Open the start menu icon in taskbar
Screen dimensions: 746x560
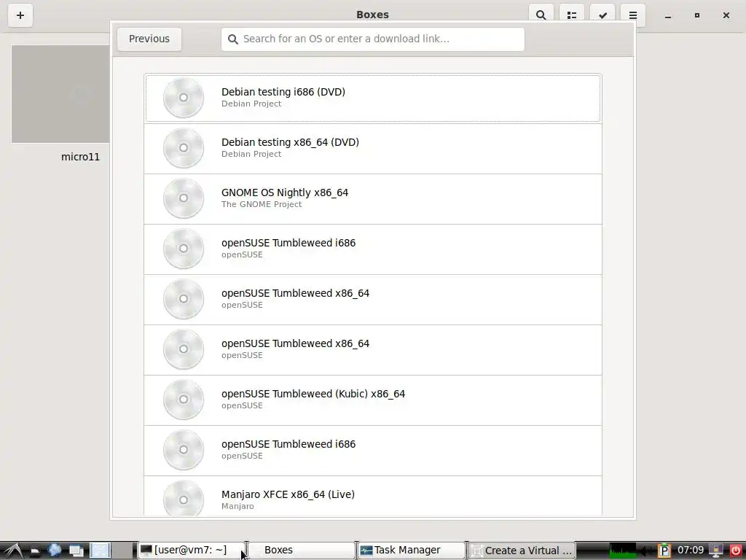(12, 551)
